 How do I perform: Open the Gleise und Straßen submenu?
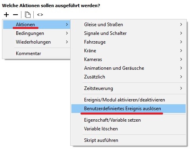pos(129,25)
